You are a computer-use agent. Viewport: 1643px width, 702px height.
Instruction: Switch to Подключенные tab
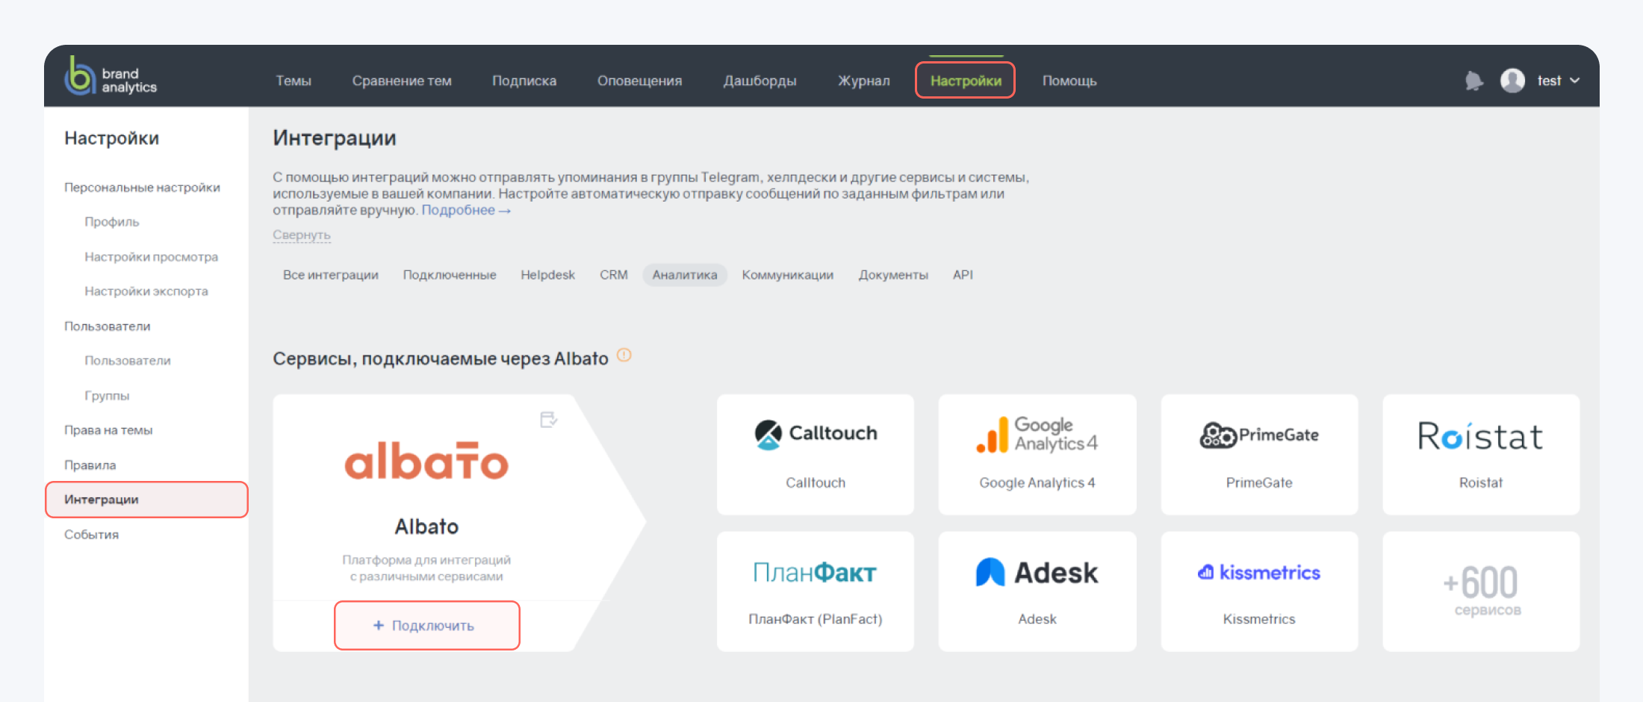click(x=450, y=275)
